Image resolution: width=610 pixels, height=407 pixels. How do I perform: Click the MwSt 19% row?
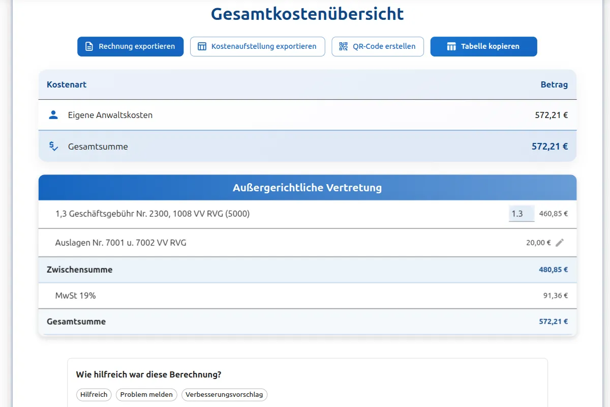pos(203,296)
